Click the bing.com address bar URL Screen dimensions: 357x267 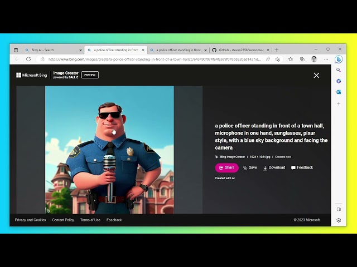[x=155, y=60]
